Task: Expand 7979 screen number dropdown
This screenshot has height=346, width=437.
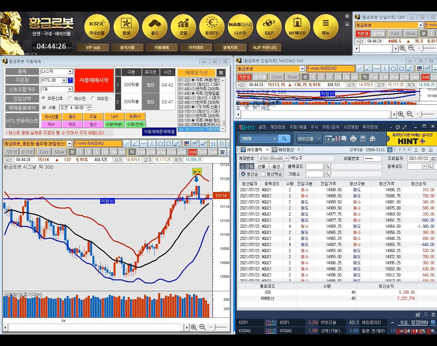Action: [x=275, y=139]
